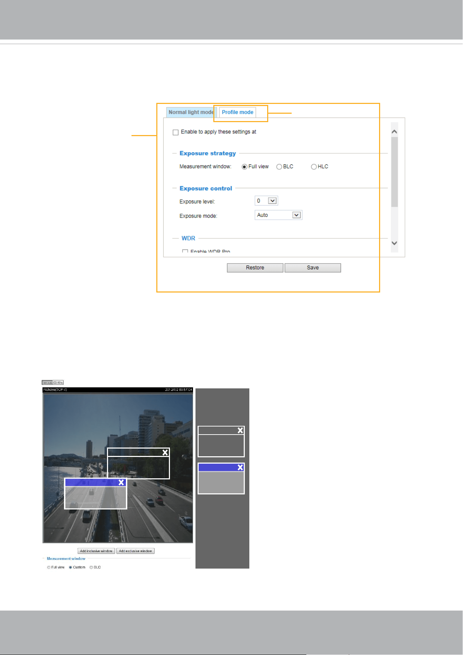
Task: Click the settings panel scrollbar thumb
Action: 394,172
